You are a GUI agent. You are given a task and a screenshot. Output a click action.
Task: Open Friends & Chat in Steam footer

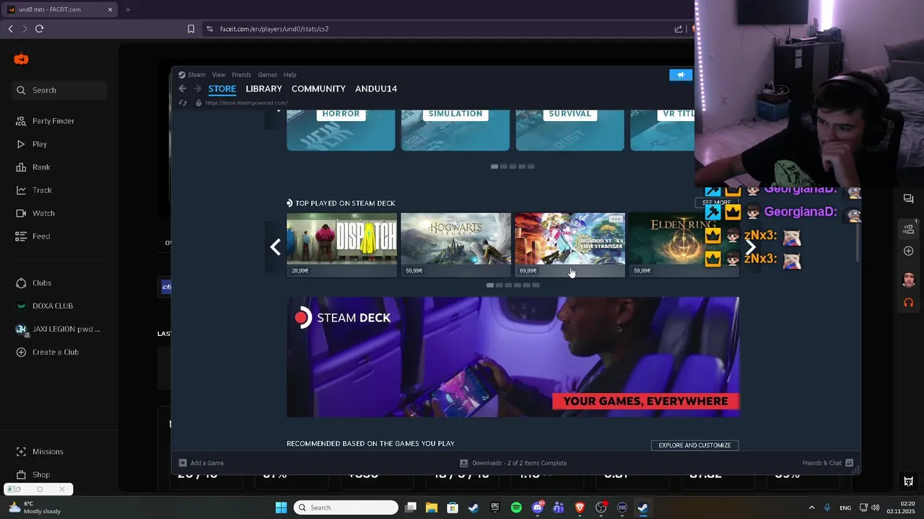[x=828, y=463]
